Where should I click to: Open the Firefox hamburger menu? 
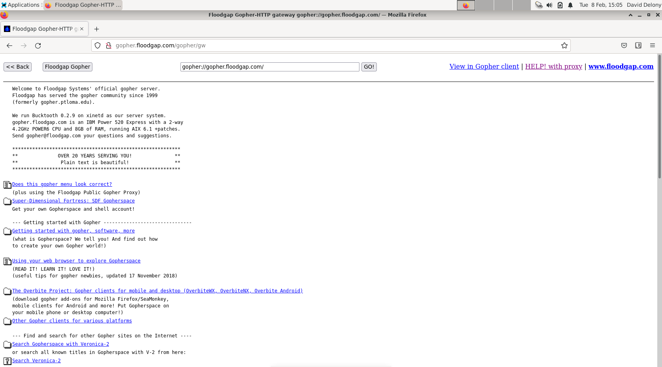653,45
